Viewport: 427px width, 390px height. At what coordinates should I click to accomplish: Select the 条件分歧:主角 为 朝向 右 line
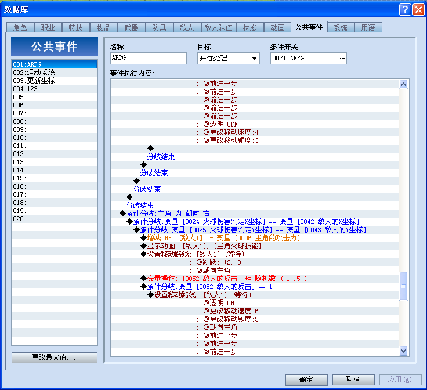point(255,213)
